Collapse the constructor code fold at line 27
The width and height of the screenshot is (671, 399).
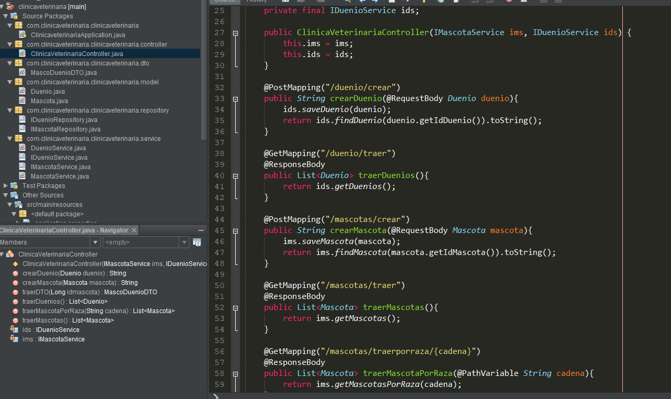coord(235,32)
